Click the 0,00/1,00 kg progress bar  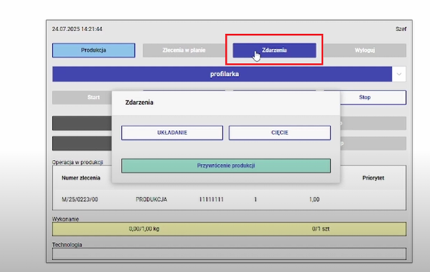pos(144,229)
